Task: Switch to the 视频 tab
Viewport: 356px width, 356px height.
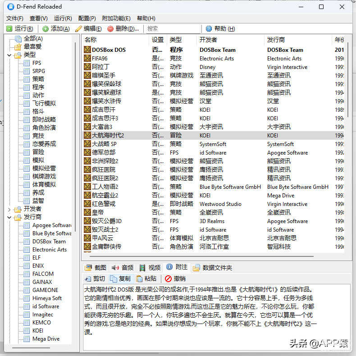Action: point(150,268)
